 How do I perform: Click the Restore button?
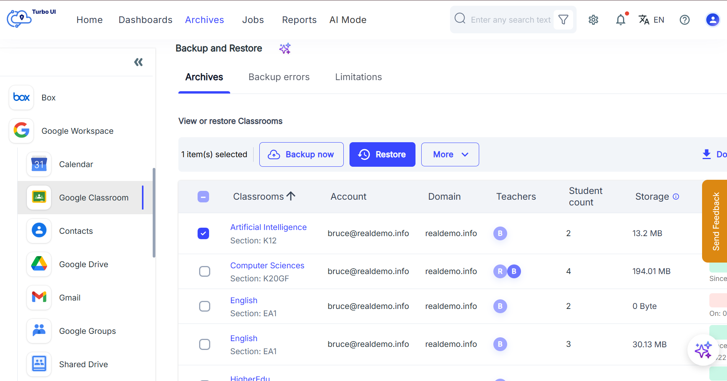click(382, 154)
